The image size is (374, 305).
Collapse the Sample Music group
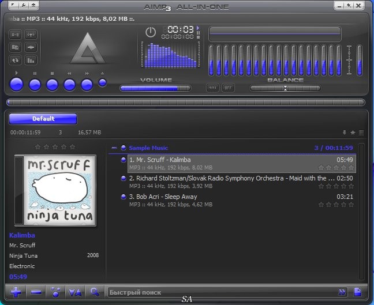pos(114,148)
